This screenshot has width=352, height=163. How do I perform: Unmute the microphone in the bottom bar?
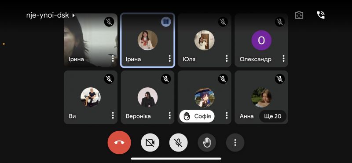(x=179, y=143)
